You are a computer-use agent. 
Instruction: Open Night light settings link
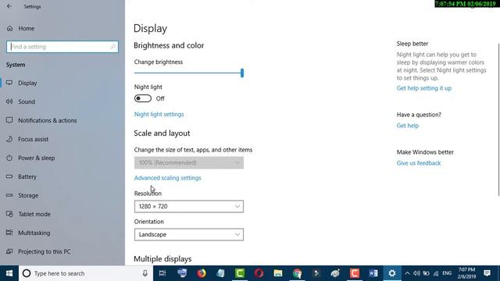tap(159, 115)
